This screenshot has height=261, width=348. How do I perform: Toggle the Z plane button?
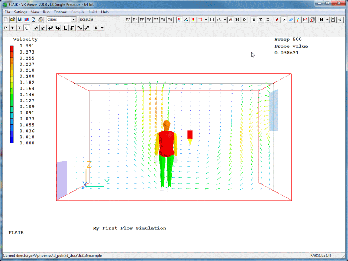tap(268, 20)
